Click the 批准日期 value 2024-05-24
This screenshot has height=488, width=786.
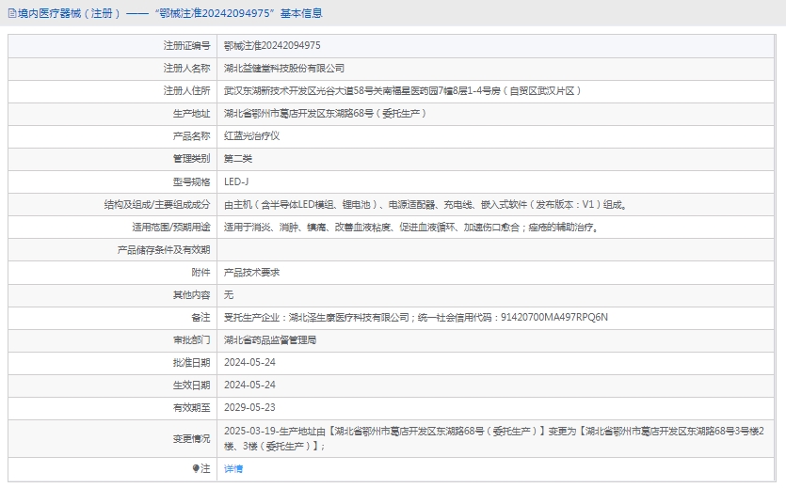click(249, 362)
